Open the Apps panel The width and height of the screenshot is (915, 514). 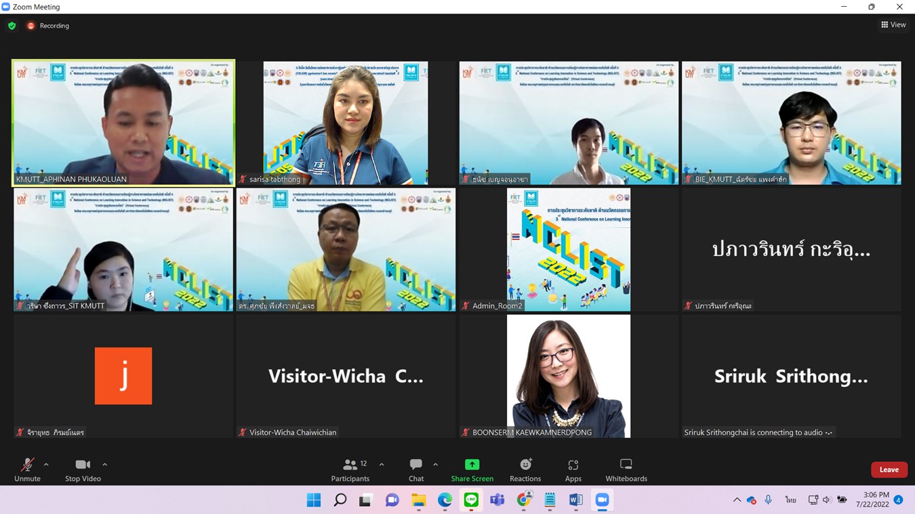tap(573, 469)
